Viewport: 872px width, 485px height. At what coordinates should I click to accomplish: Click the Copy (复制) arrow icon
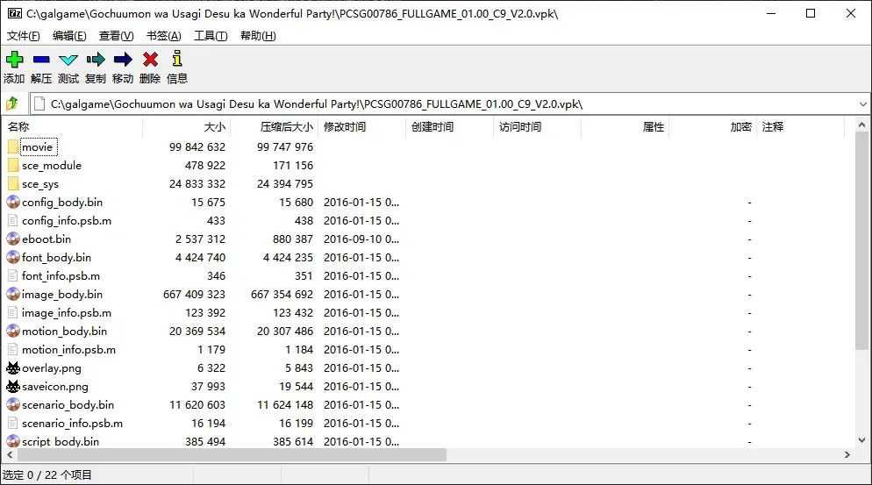pyautogui.click(x=96, y=59)
